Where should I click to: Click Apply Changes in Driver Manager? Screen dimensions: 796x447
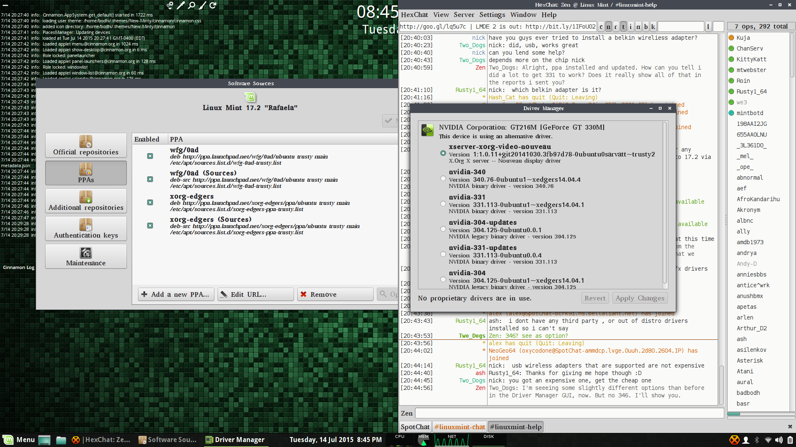[x=640, y=298]
